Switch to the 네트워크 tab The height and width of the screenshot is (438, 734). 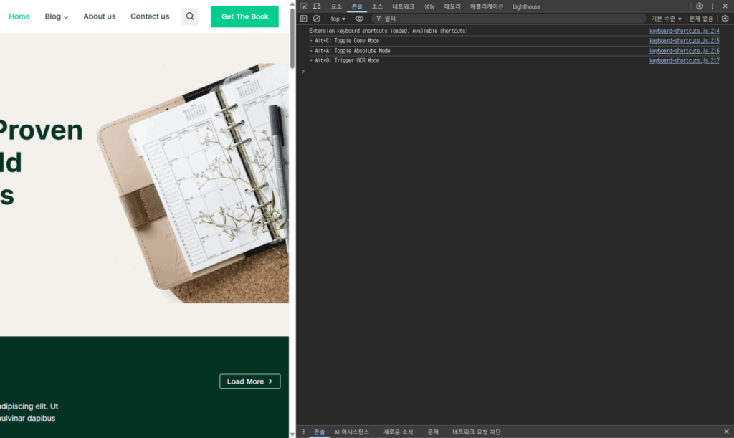(403, 6)
